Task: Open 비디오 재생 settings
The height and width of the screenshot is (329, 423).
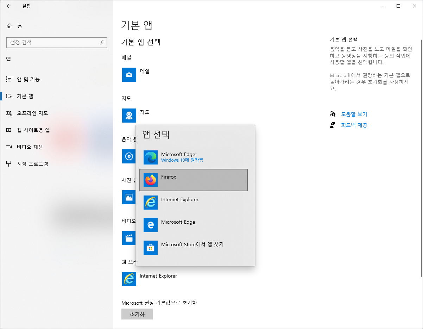Action: pyautogui.click(x=56, y=147)
